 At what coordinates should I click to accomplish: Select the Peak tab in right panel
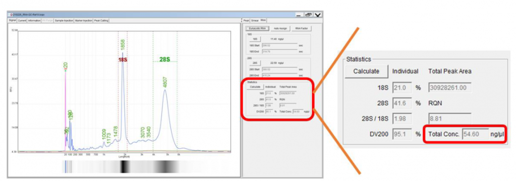click(247, 20)
